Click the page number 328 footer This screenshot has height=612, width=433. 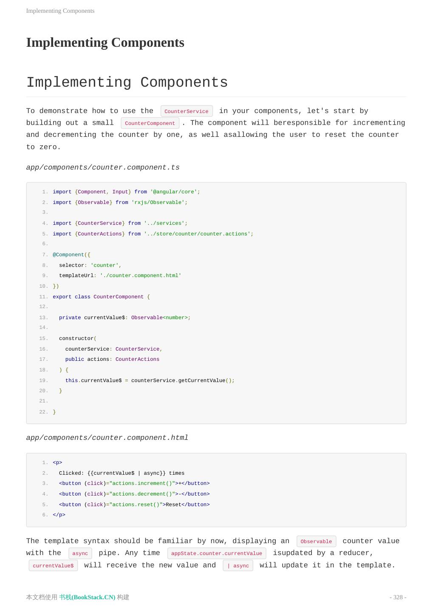(398, 597)
